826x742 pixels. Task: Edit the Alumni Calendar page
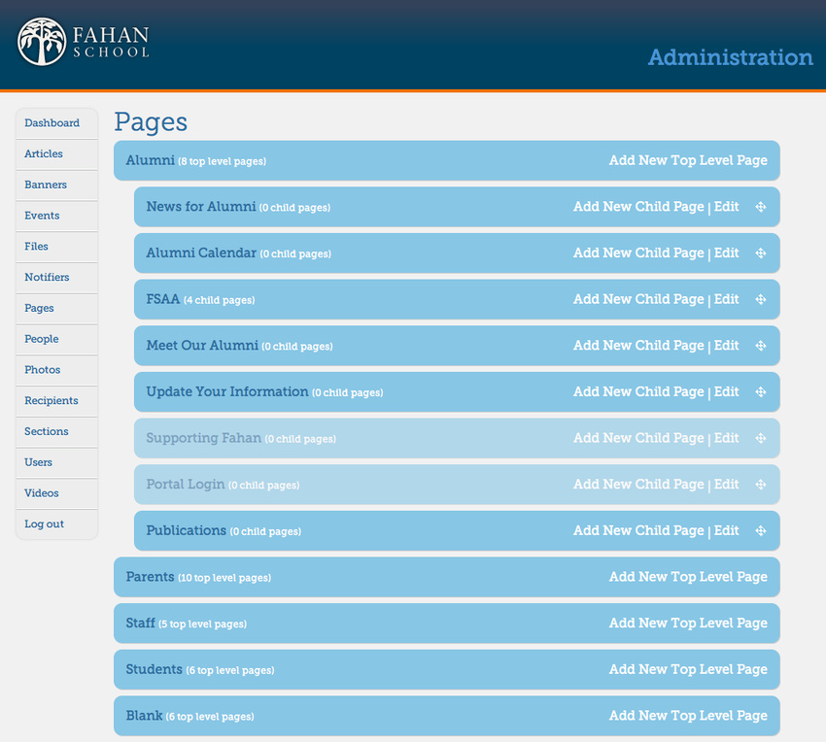click(x=727, y=253)
